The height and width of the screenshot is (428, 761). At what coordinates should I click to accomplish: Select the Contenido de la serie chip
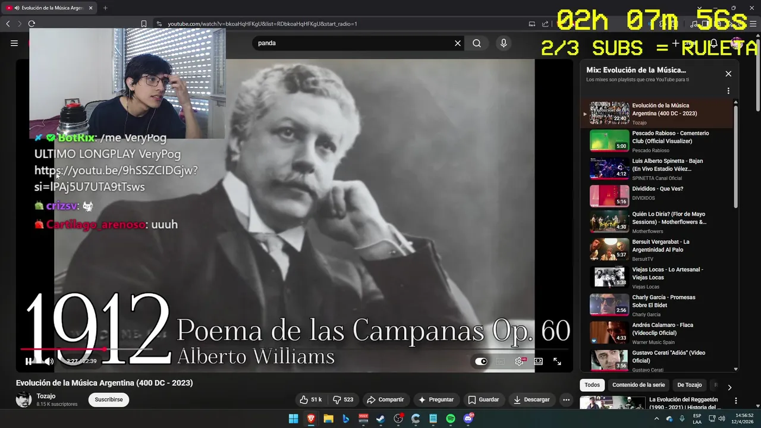tap(639, 385)
